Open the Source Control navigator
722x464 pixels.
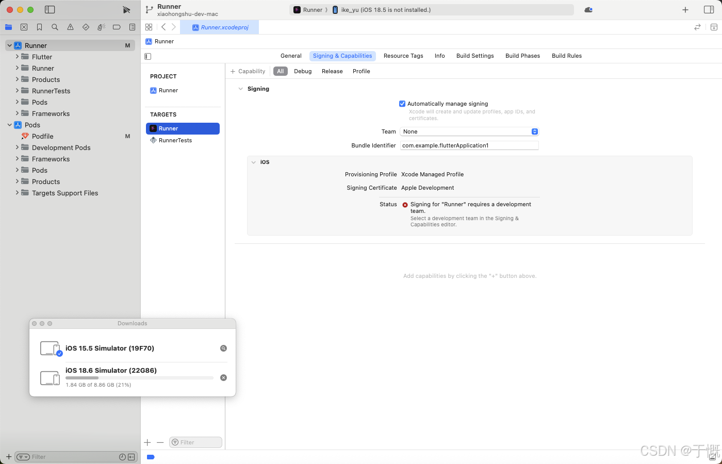click(24, 27)
